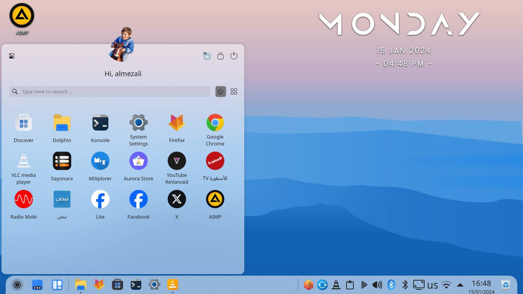Open the virtual desktops overview in panel

57,285
